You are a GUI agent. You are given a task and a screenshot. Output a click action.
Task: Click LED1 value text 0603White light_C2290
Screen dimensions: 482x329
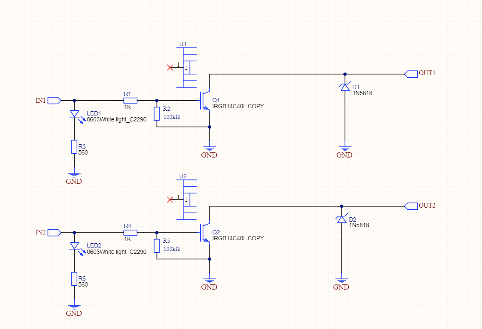(x=117, y=119)
